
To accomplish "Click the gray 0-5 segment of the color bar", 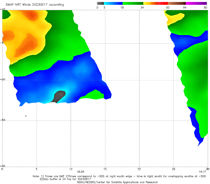I will point(100,3).
